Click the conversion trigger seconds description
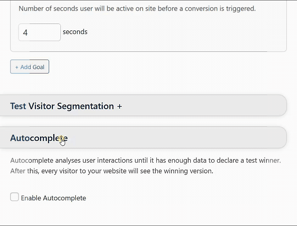 [x=137, y=8]
